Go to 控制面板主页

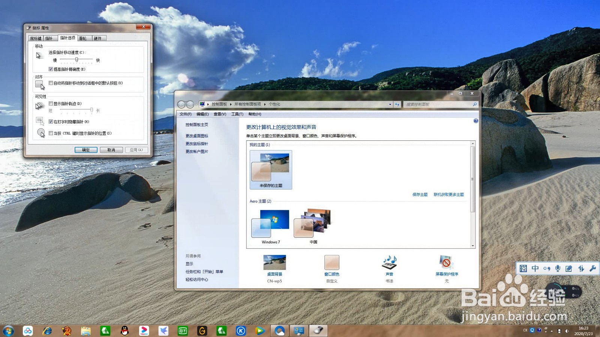click(x=197, y=125)
